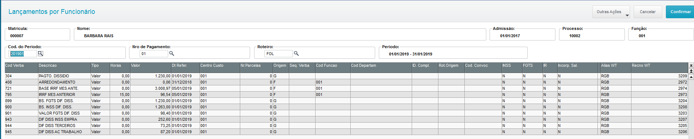Select row PAGTO. DISSIDIO
Viewport: 694px width, 139px height.
click(x=346, y=76)
